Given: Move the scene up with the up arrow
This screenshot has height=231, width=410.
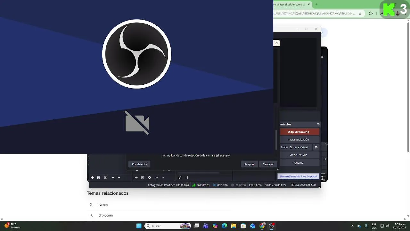Looking at the screenshot, I should 113,177.
